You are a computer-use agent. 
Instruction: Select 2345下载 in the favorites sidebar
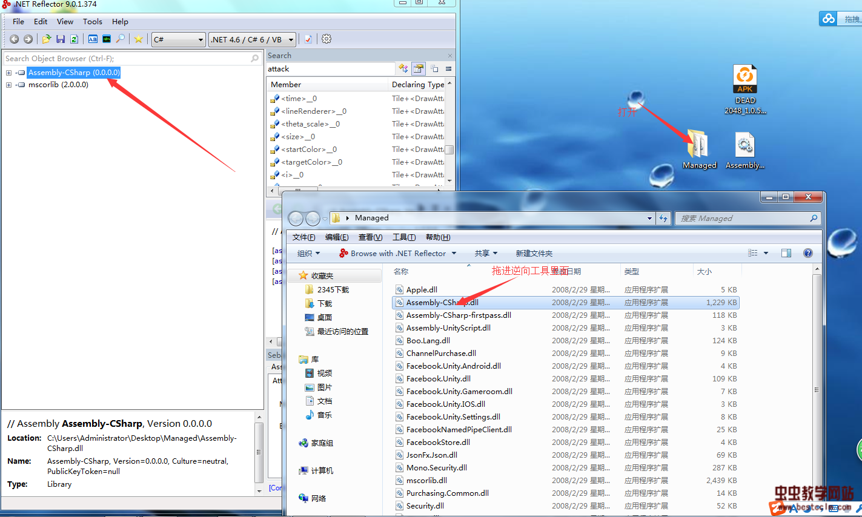tap(327, 290)
